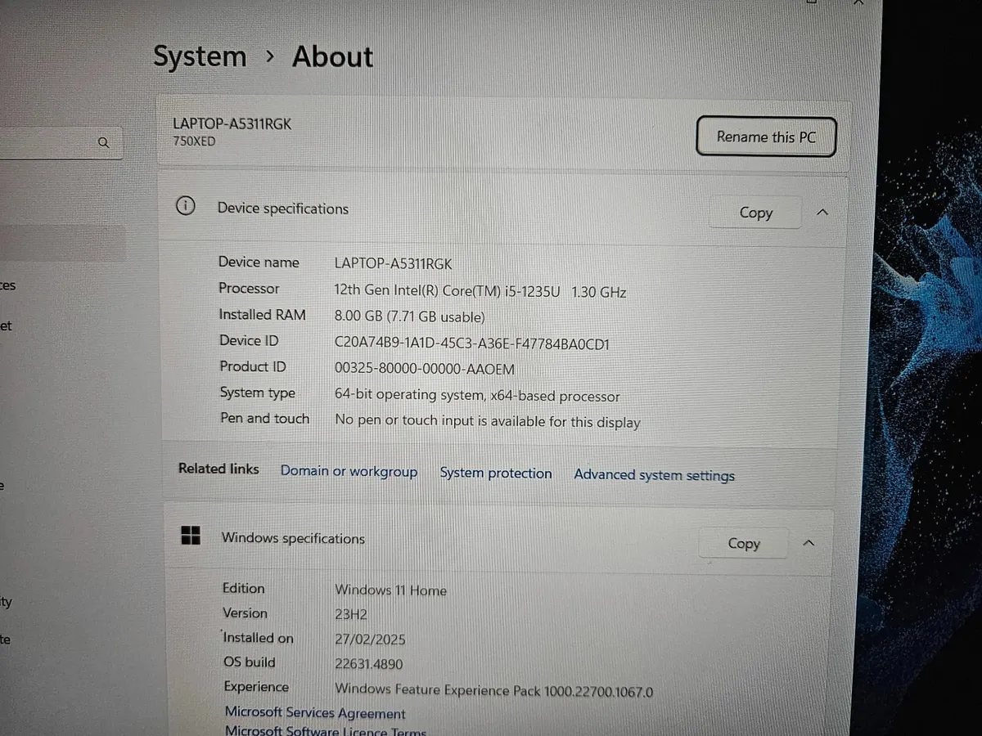Select the Windows 11 Home edition value
This screenshot has width=982, height=736.
click(391, 590)
